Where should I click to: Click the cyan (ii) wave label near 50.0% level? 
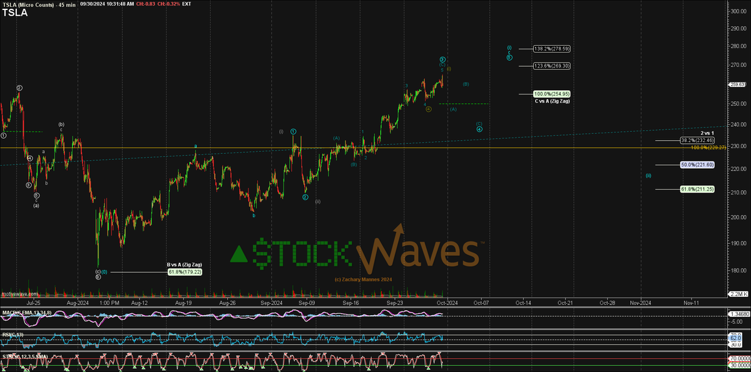click(648, 176)
